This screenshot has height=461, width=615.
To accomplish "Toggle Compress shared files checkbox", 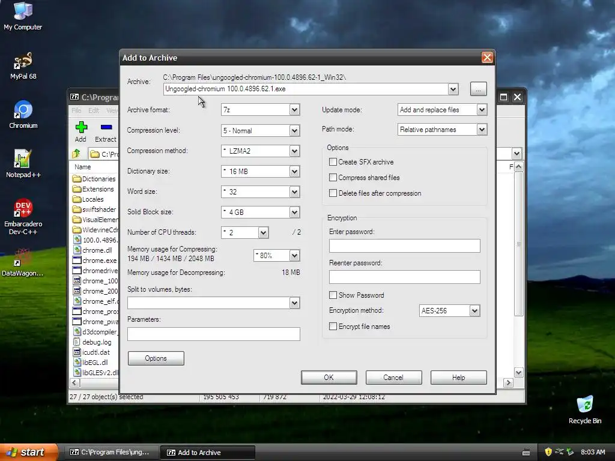I will pos(333,178).
